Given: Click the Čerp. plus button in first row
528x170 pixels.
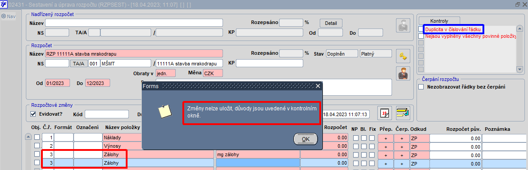Looking at the screenshot, I should point(402,138).
